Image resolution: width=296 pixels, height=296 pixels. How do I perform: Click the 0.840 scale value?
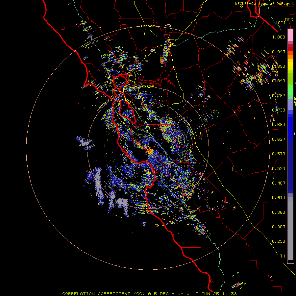click(279, 81)
